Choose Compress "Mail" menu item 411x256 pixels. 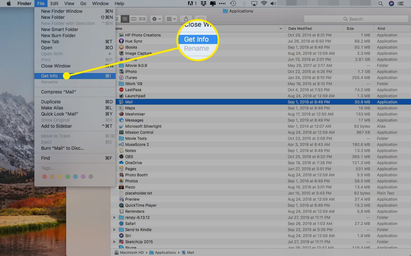75,92
